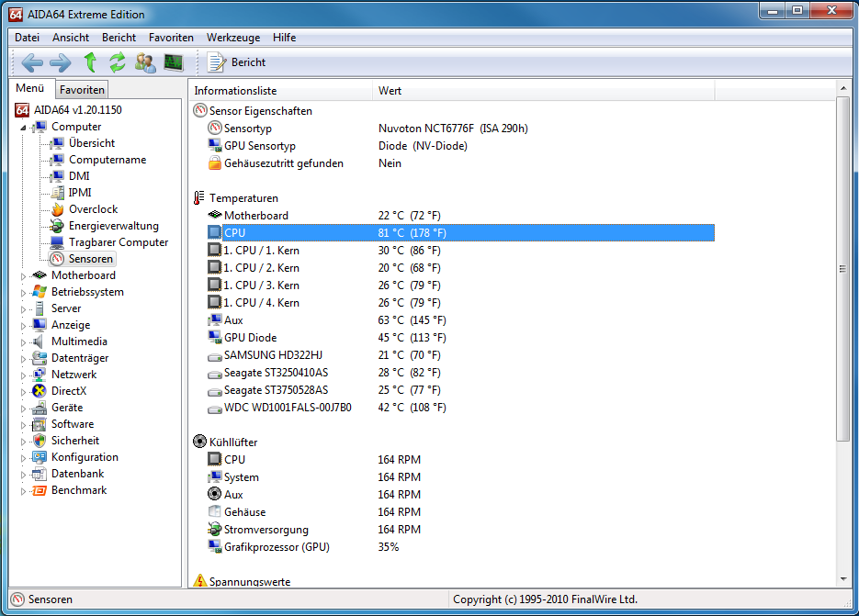The width and height of the screenshot is (859, 616).
Task: Collapse the Computer tree node
Action: [x=23, y=127]
